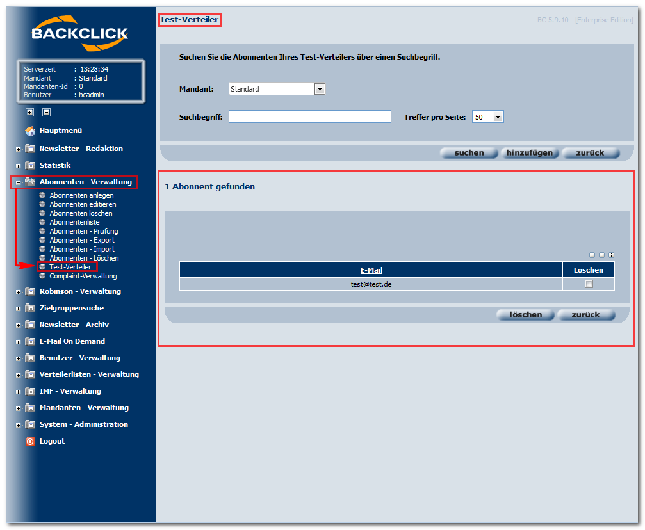Open the Treffer pro Seite dropdown
645x530 pixels.
498,116
